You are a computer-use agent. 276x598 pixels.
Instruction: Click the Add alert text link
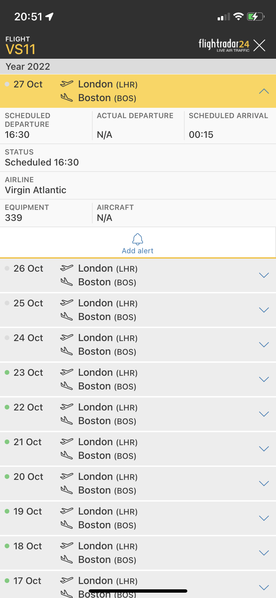pyautogui.click(x=138, y=251)
